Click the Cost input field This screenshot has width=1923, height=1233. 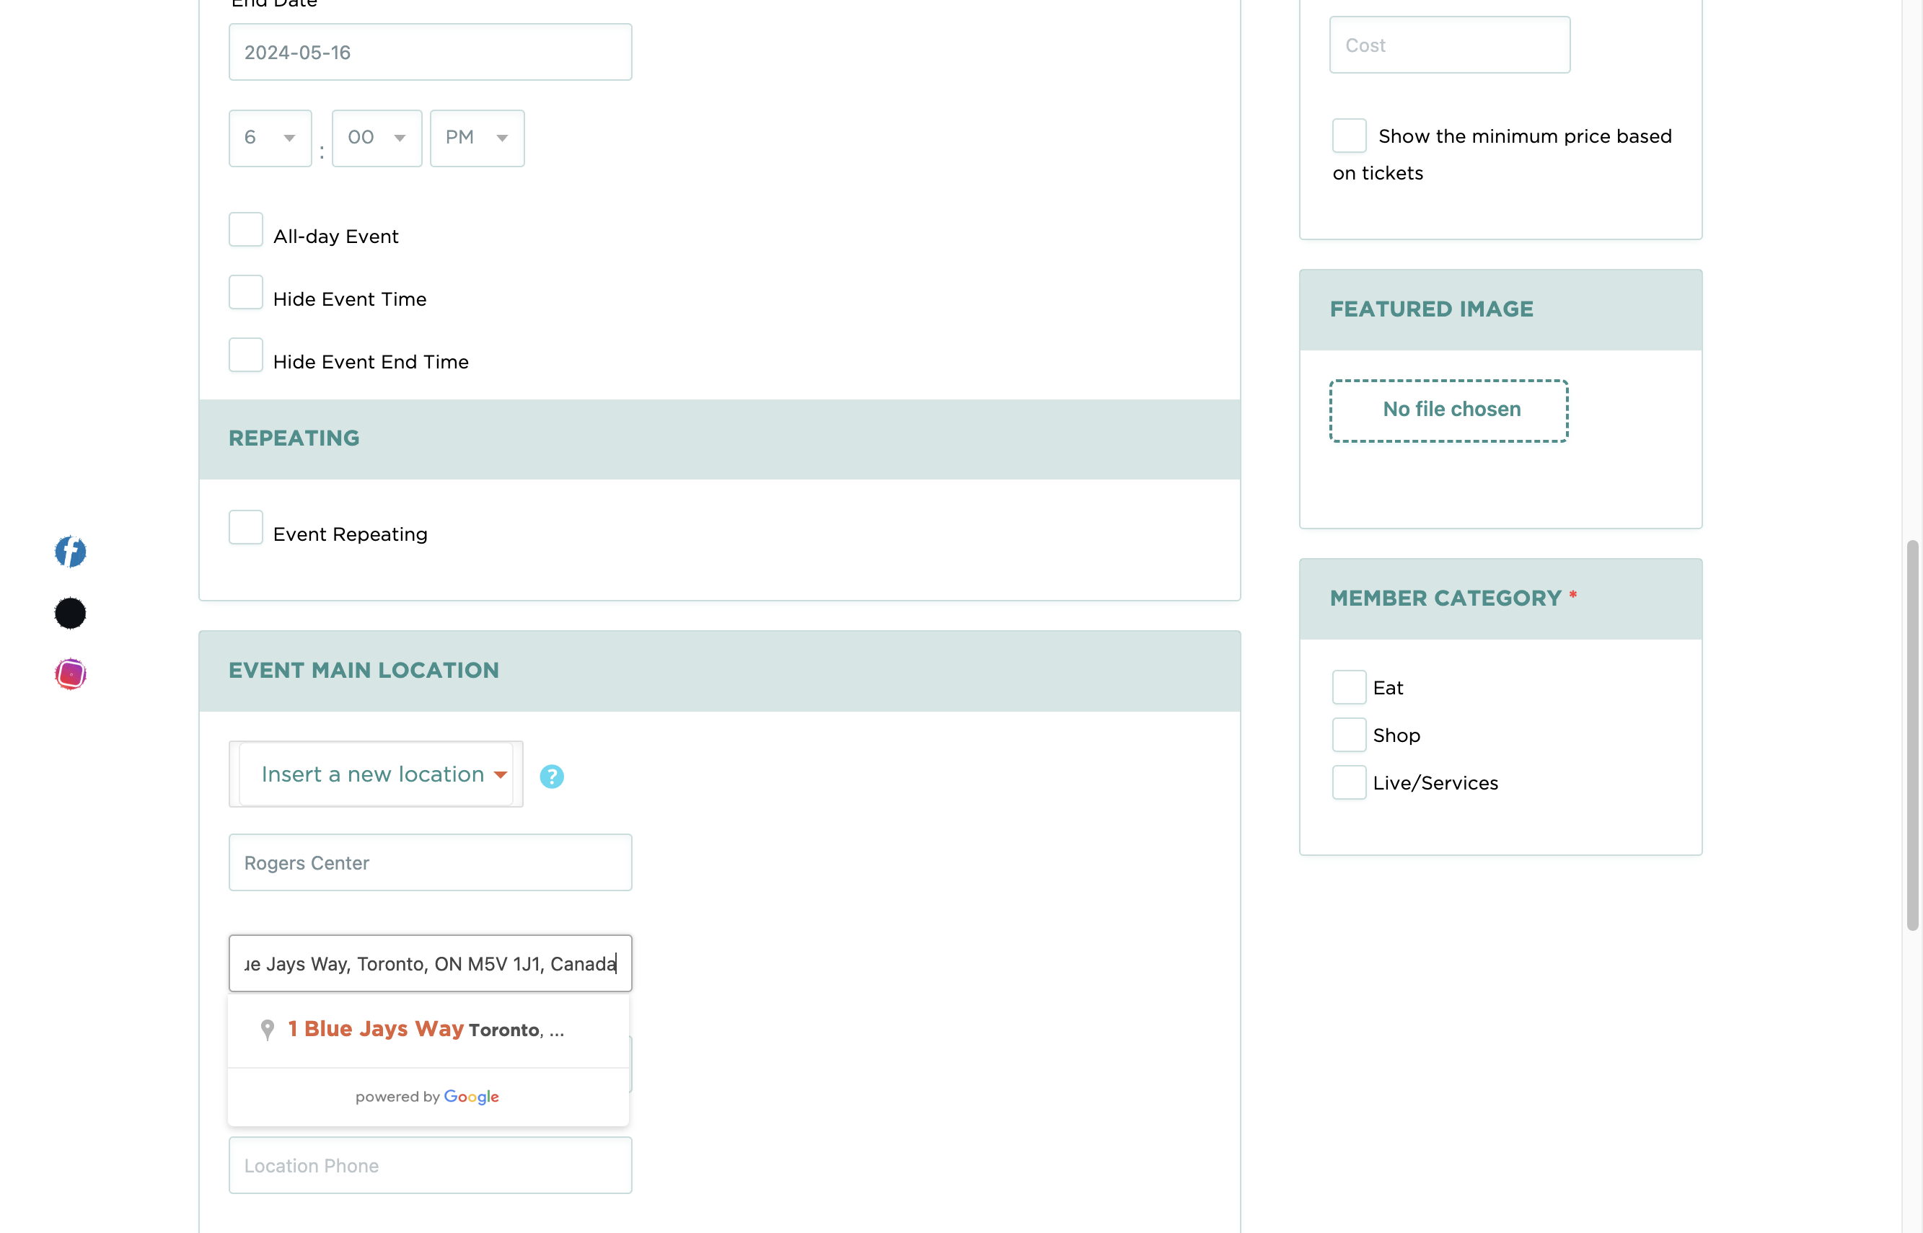[1451, 45]
